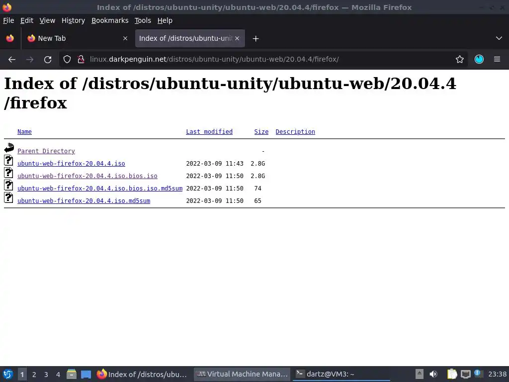Click file icon beside iso.bios.iso.md5sum

click(x=8, y=185)
